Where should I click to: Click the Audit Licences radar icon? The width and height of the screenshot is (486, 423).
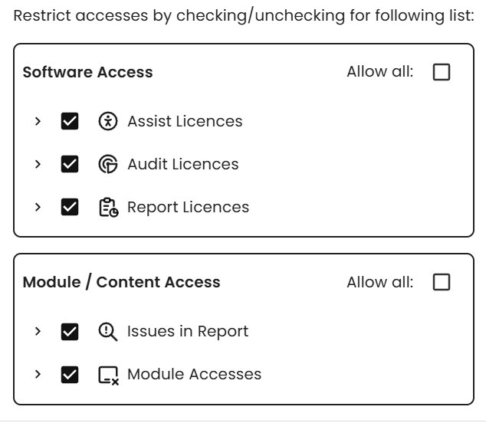point(109,164)
